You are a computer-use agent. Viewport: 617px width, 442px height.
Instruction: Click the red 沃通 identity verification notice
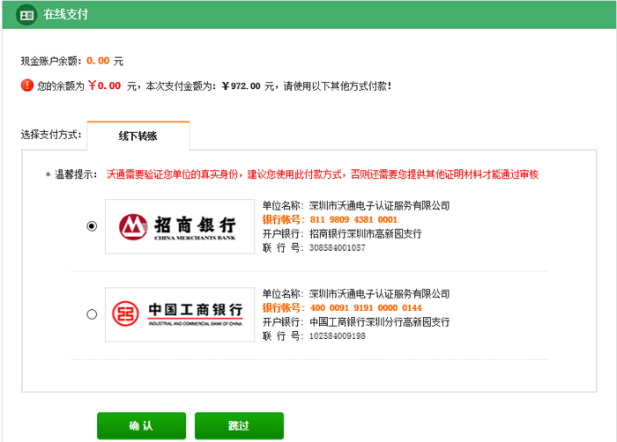[x=322, y=174]
